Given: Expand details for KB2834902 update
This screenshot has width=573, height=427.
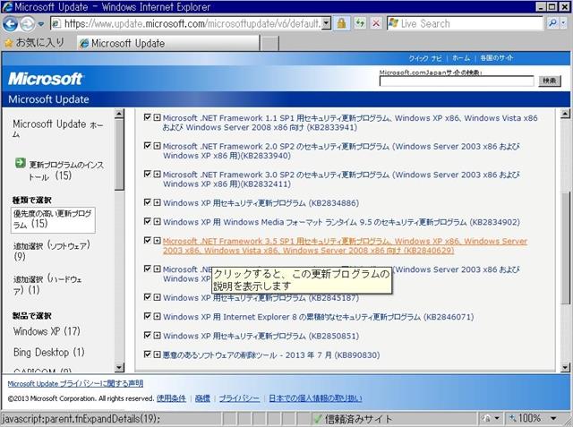Looking at the screenshot, I should tap(157, 221).
